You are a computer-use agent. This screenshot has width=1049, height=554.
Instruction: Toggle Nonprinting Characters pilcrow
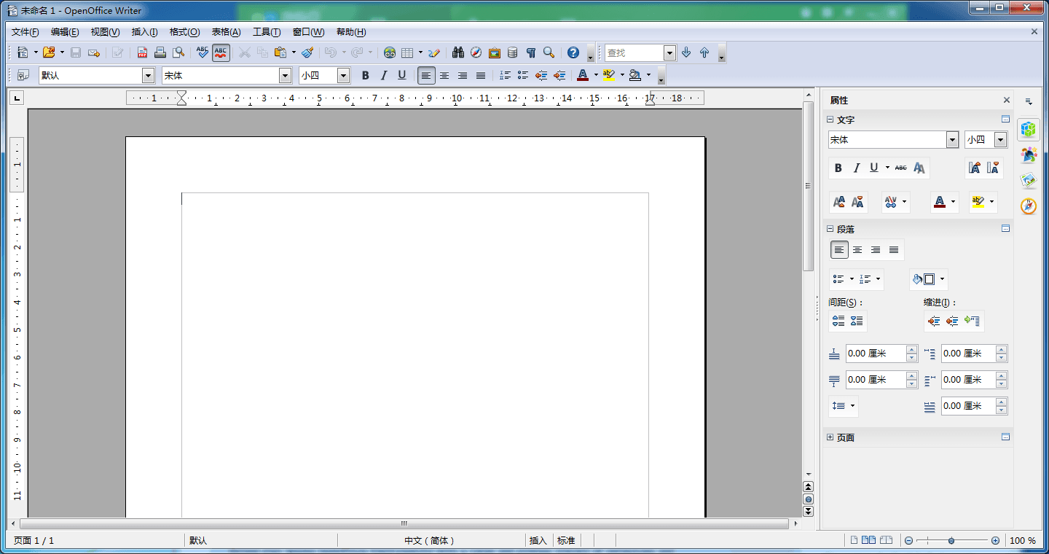[531, 52]
